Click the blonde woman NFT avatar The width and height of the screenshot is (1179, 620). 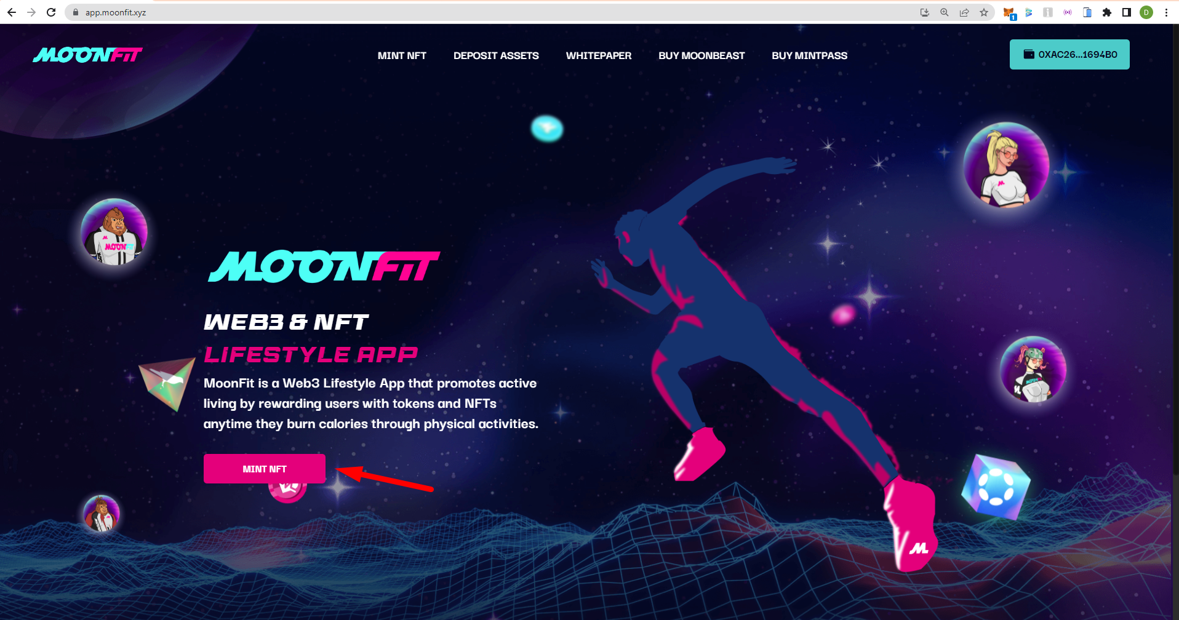pos(1006,165)
